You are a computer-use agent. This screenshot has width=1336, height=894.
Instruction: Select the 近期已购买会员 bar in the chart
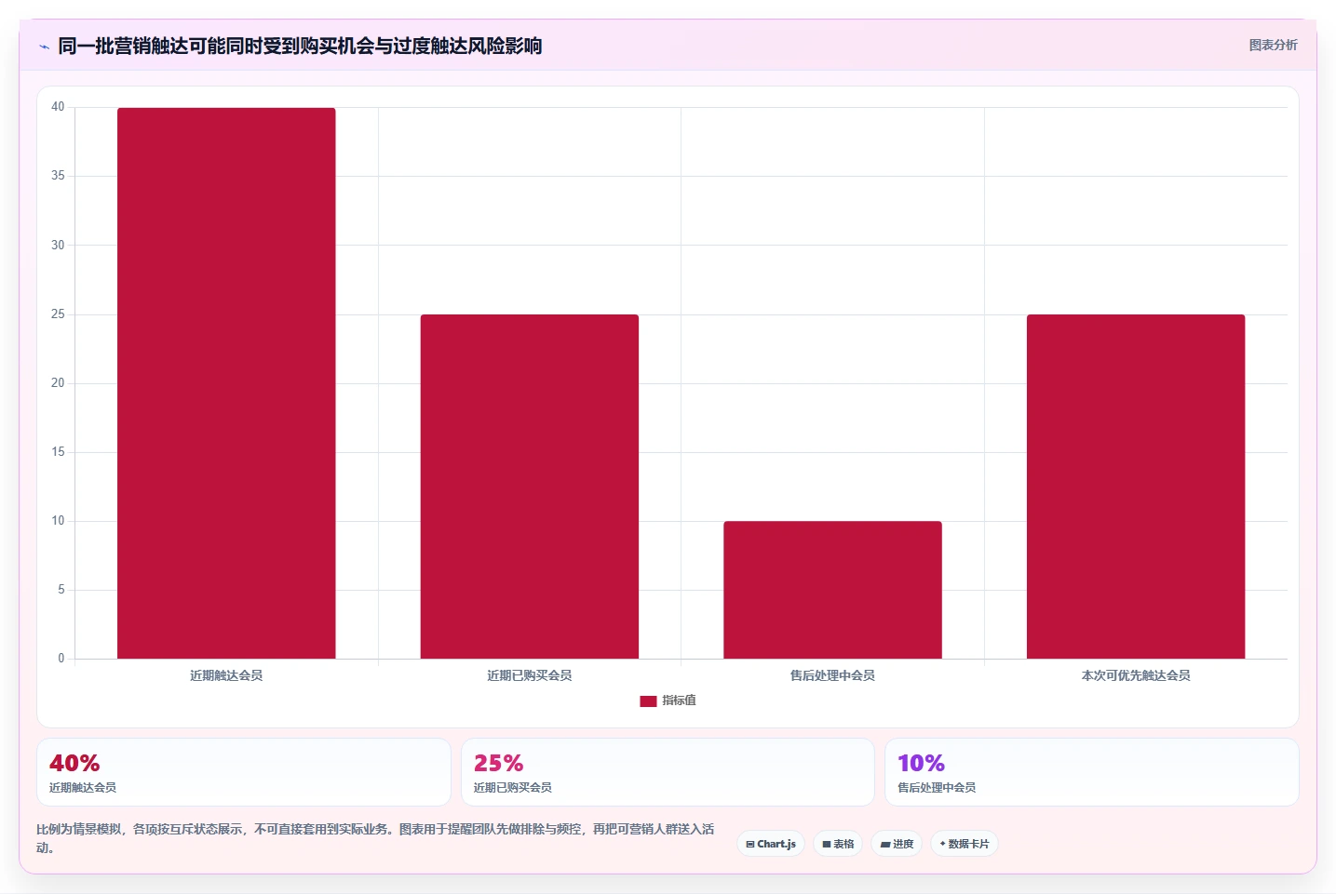tap(530, 487)
